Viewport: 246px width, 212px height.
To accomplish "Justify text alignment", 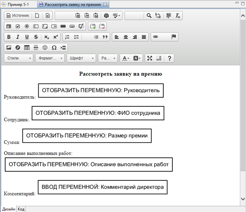I will (144, 37).
